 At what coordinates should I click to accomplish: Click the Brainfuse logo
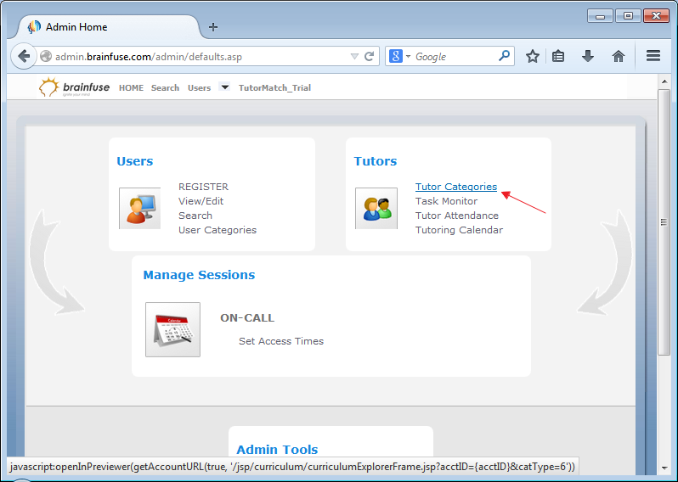(x=74, y=87)
